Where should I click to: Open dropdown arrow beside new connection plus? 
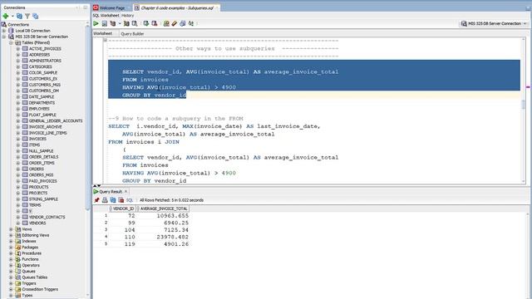coord(12,16)
